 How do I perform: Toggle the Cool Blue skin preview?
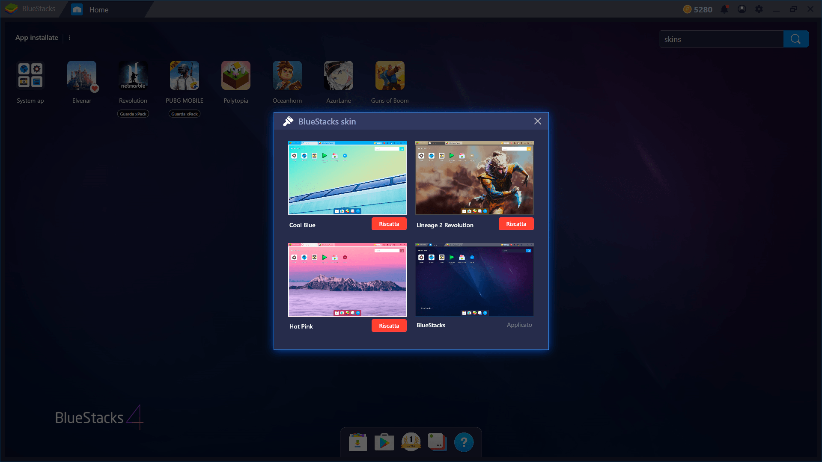click(347, 178)
